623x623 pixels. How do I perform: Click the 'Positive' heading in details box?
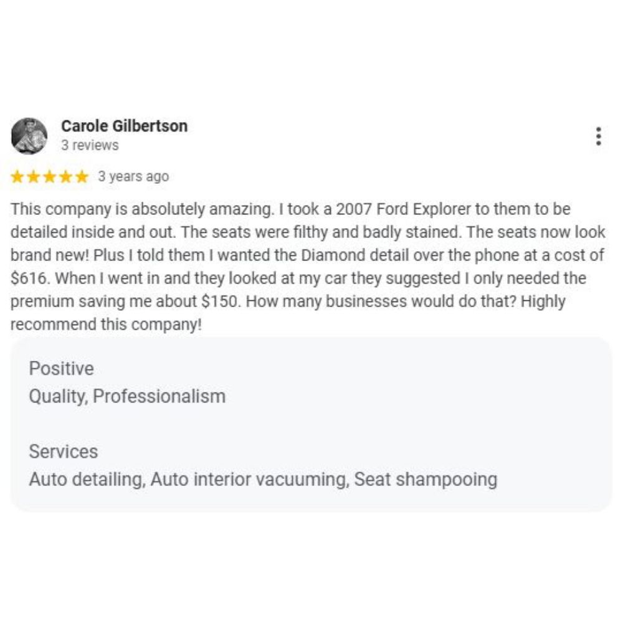(x=61, y=368)
